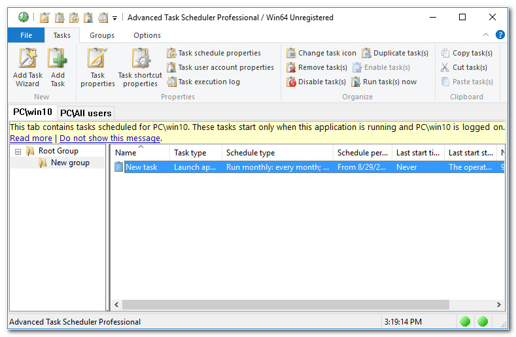Image resolution: width=516 pixels, height=337 pixels.
Task: Click Cut task(s)
Action: click(464, 67)
